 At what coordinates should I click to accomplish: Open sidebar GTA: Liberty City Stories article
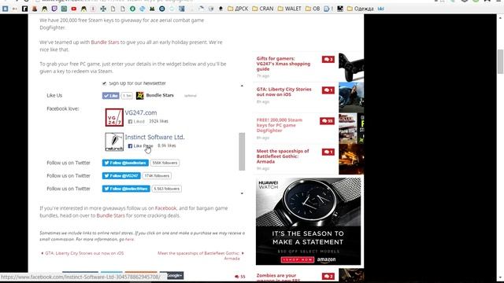(x=283, y=92)
